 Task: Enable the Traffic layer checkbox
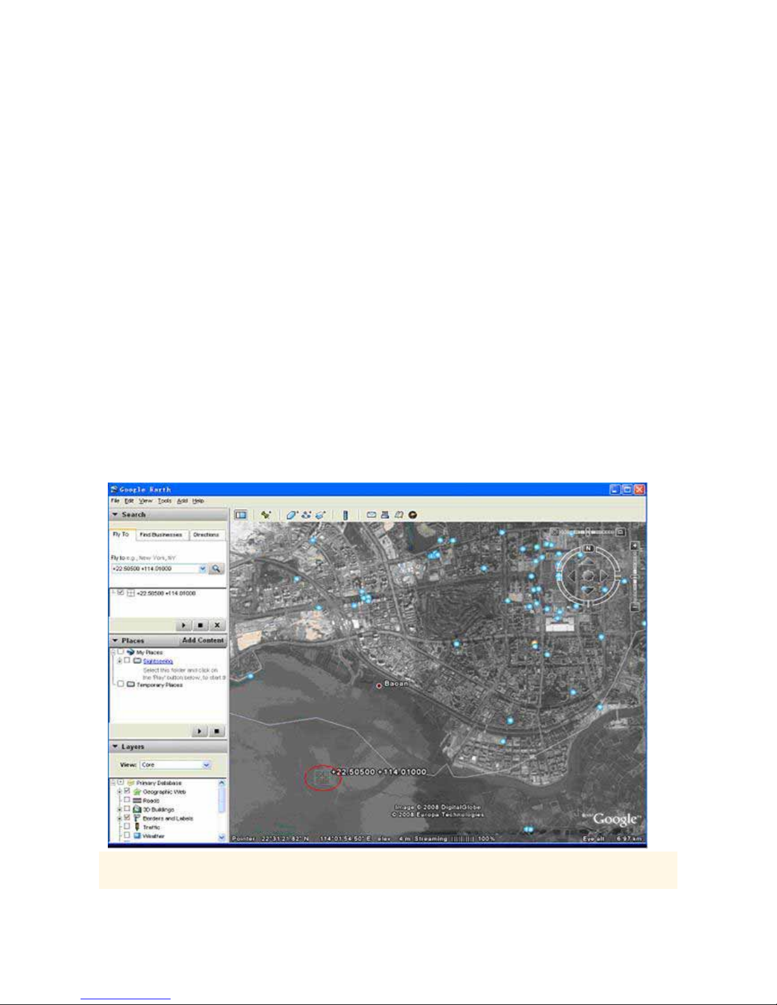point(127,827)
